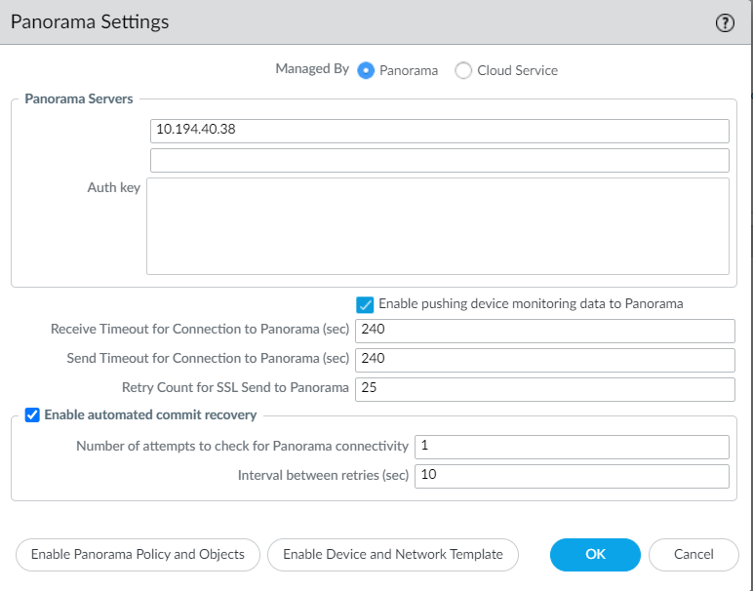Click Enable Device and Network Template button

(393, 555)
